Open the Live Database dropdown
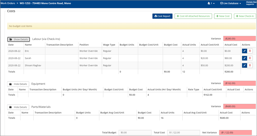The image size is (257, 136). pos(231,4)
